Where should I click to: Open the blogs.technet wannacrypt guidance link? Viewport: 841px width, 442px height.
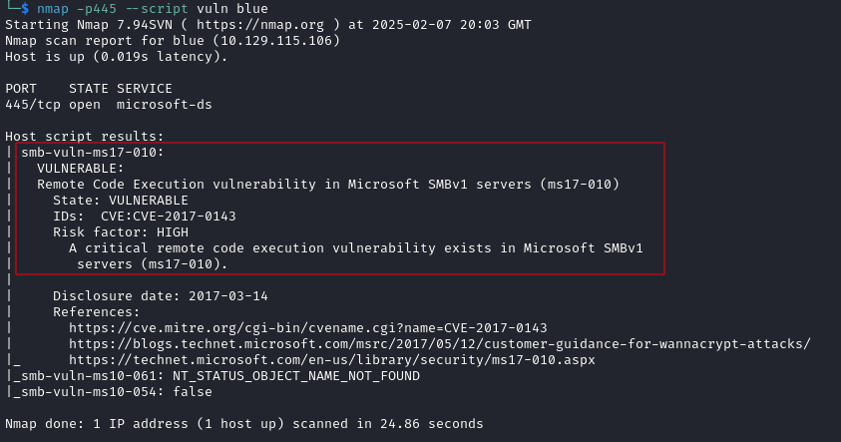click(x=440, y=344)
